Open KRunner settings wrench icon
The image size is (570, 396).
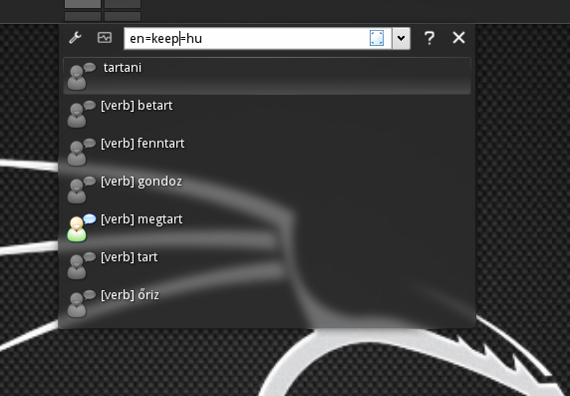coord(76,38)
